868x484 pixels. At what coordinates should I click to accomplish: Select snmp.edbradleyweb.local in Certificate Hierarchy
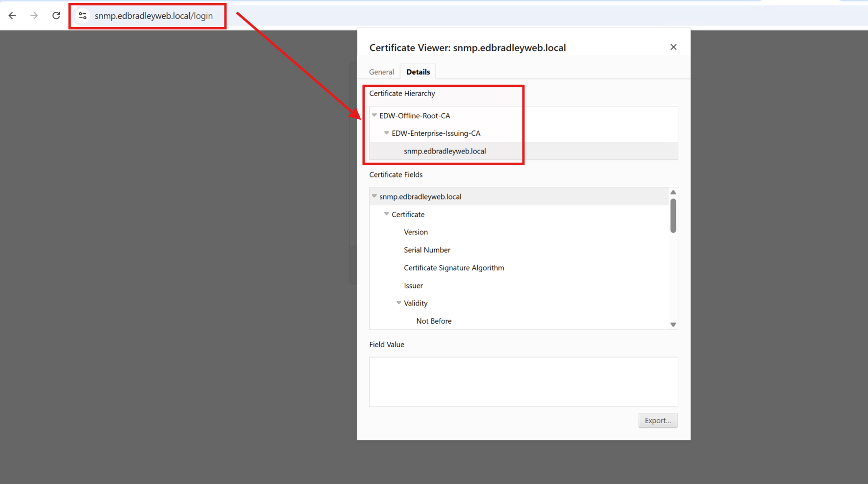(x=445, y=151)
